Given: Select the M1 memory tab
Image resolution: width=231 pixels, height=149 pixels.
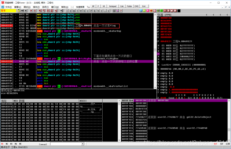Looking at the screenshot, I should click(x=2, y=144).
